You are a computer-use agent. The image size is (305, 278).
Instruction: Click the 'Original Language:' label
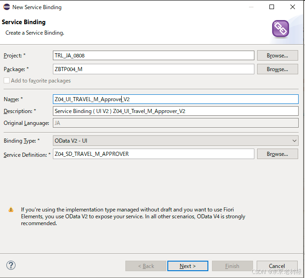point(26,123)
